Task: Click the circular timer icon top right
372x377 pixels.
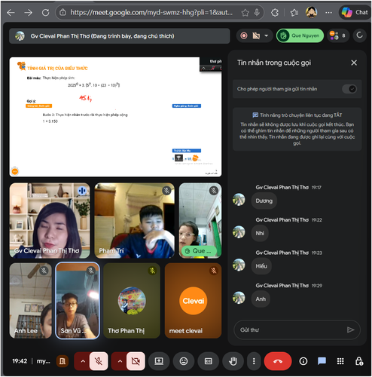Action: [x=359, y=35]
